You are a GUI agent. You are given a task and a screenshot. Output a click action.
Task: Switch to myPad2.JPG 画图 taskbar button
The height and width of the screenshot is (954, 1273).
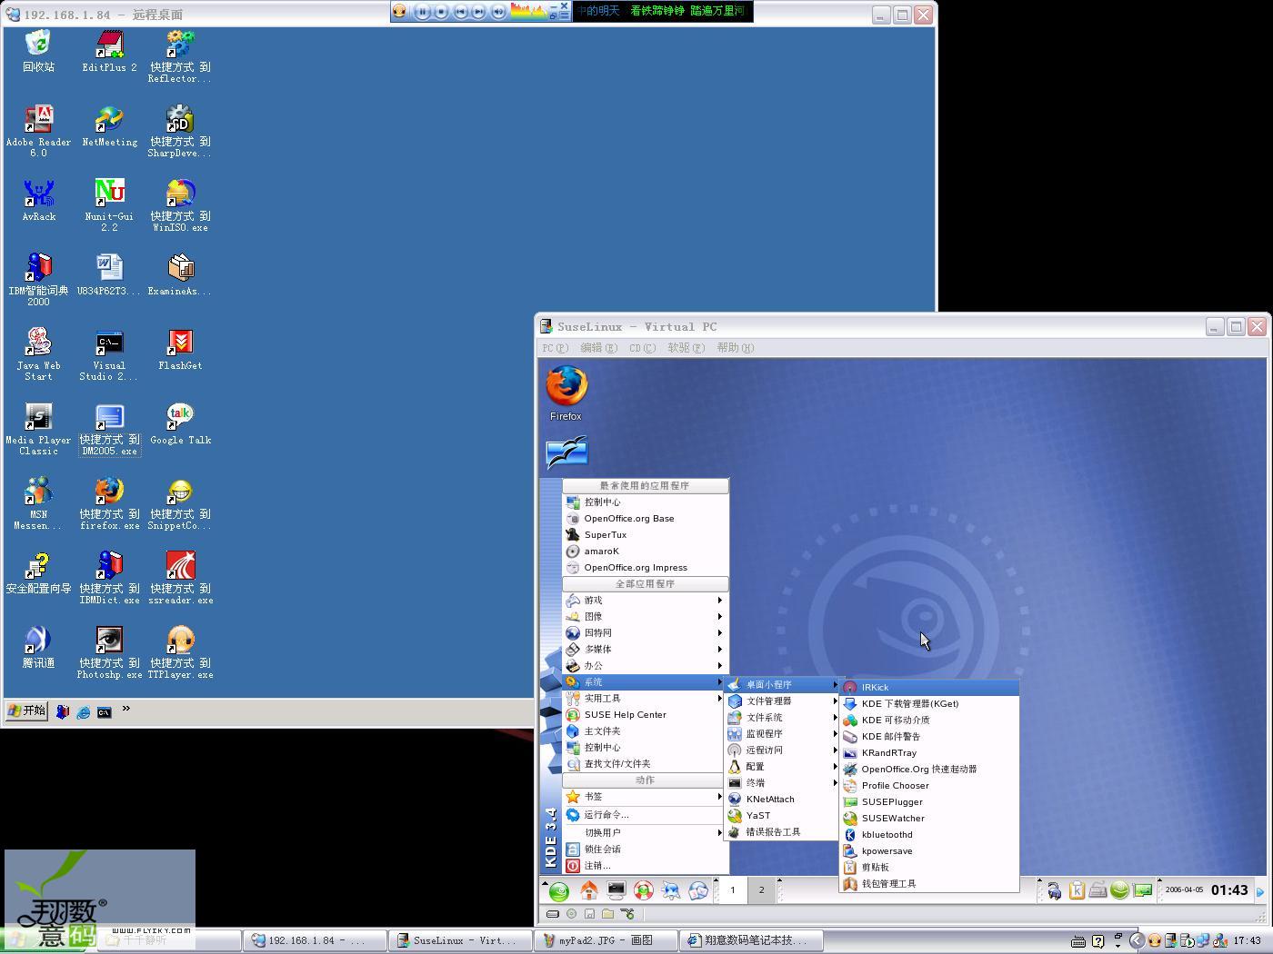click(604, 940)
